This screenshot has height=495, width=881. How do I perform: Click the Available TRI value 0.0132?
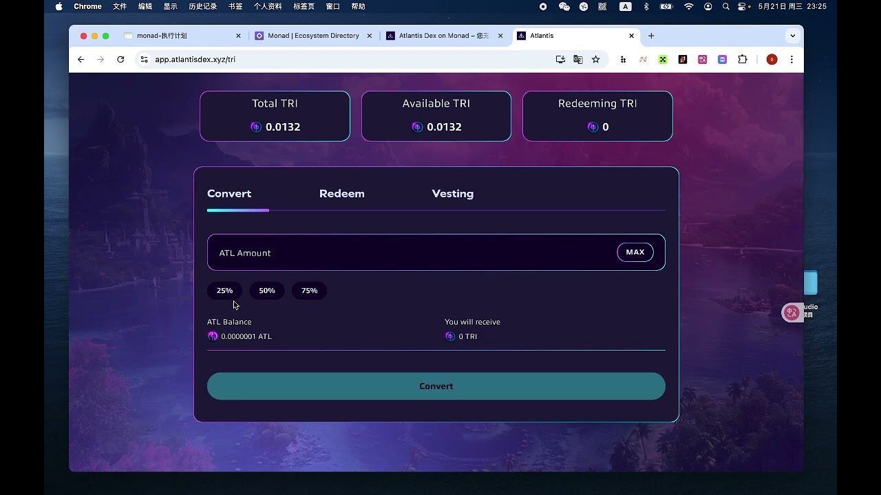(x=444, y=127)
